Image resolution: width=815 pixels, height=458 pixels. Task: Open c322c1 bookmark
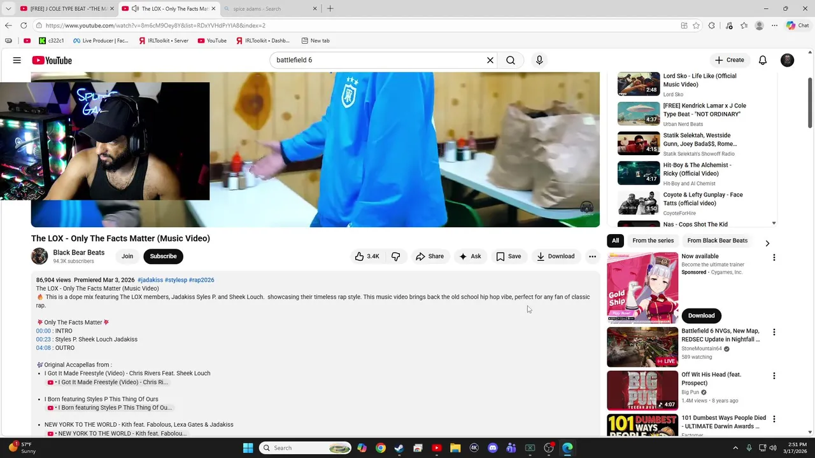(52, 41)
